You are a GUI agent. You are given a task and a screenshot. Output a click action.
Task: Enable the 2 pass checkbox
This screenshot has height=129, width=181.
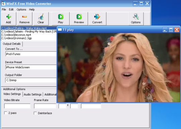point(6,113)
